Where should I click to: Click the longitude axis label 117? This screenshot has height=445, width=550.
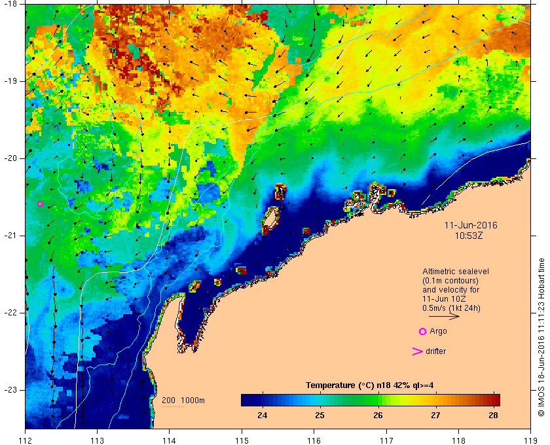pyautogui.click(x=386, y=441)
